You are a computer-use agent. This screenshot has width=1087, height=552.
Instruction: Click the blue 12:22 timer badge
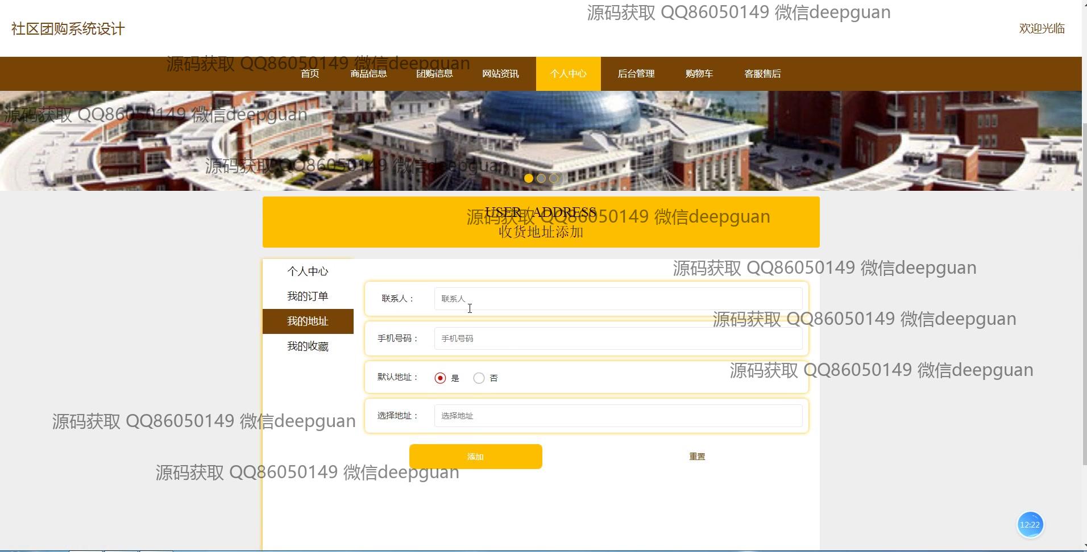(1030, 525)
